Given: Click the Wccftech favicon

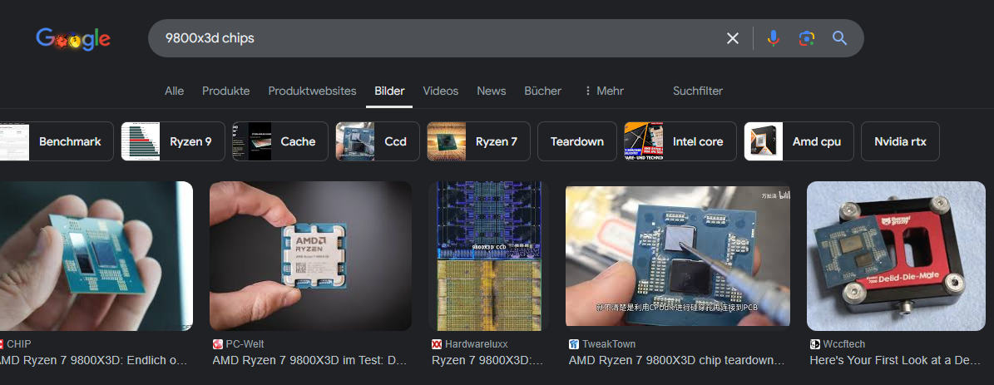Looking at the screenshot, I should (x=814, y=344).
